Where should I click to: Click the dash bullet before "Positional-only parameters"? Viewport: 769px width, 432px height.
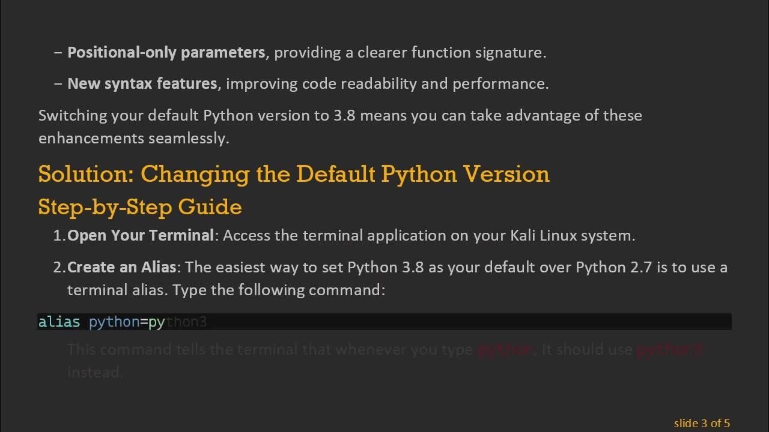pos(58,53)
